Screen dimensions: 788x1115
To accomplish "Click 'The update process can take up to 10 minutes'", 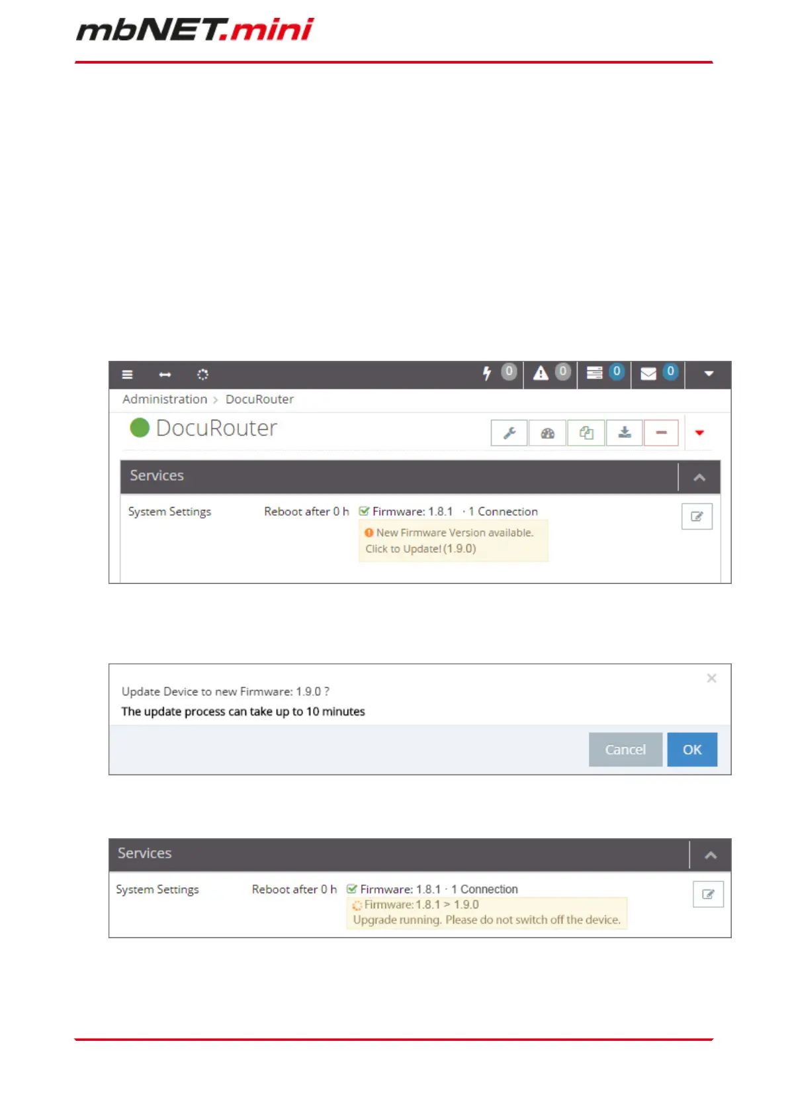I will 243,712.
